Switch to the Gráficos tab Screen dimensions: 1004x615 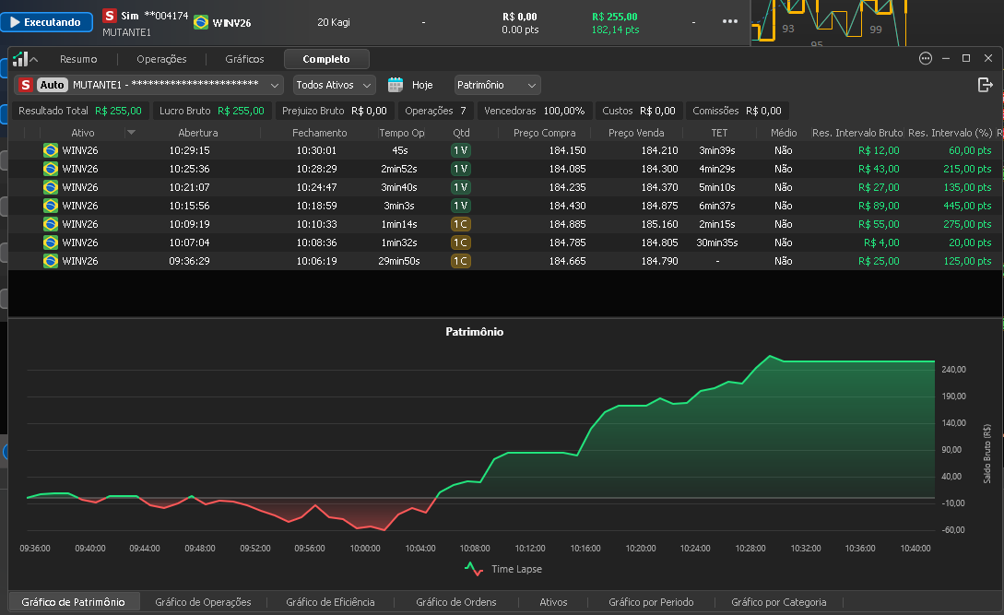pyautogui.click(x=244, y=59)
